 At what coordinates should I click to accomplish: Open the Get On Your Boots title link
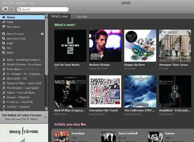point(67,65)
